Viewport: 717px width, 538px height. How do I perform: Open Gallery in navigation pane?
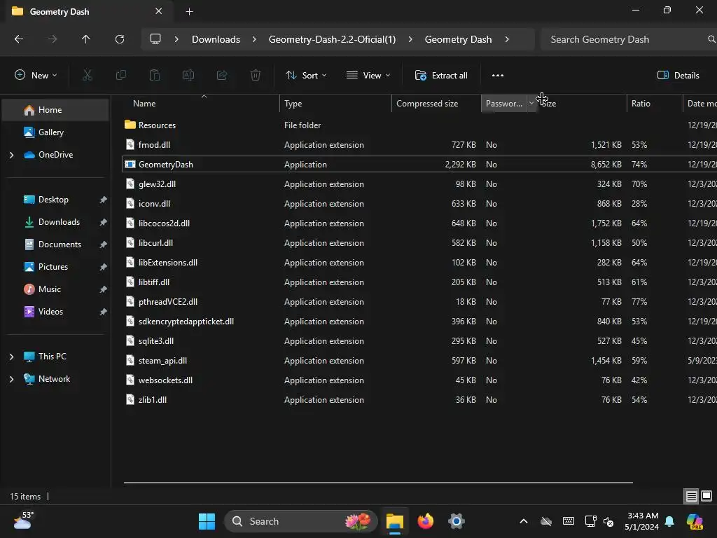(x=55, y=132)
